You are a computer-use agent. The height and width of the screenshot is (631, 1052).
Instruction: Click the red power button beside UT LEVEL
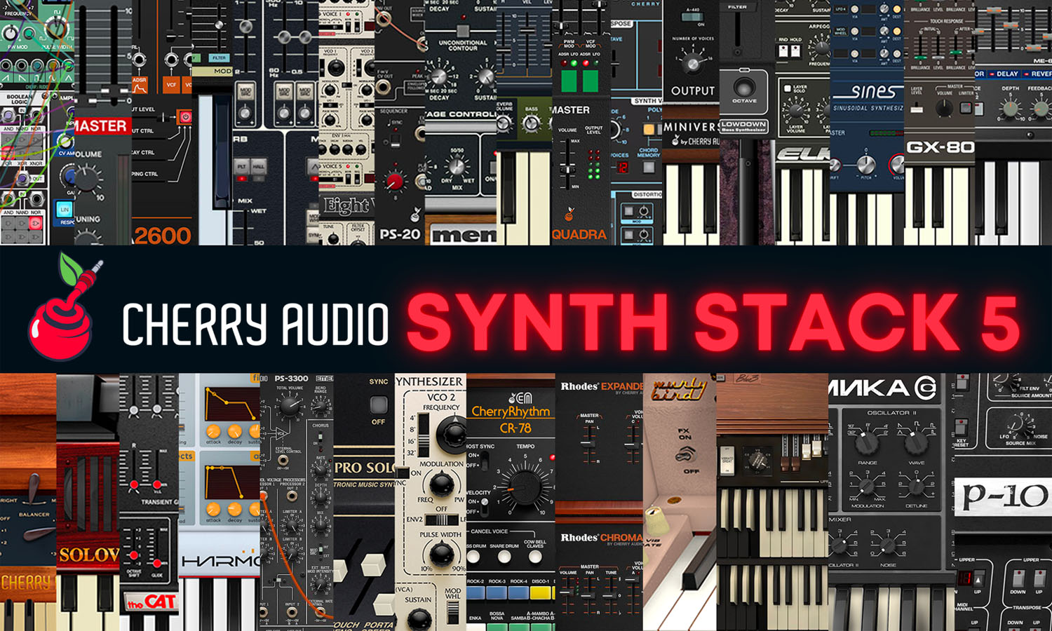coord(185,116)
